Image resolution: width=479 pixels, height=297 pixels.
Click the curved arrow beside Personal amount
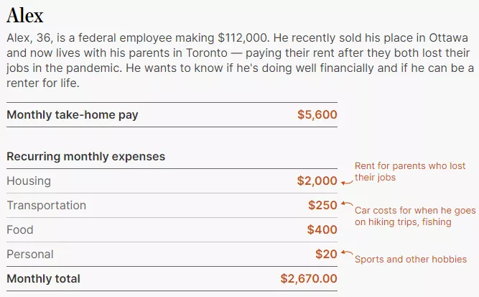point(347,252)
